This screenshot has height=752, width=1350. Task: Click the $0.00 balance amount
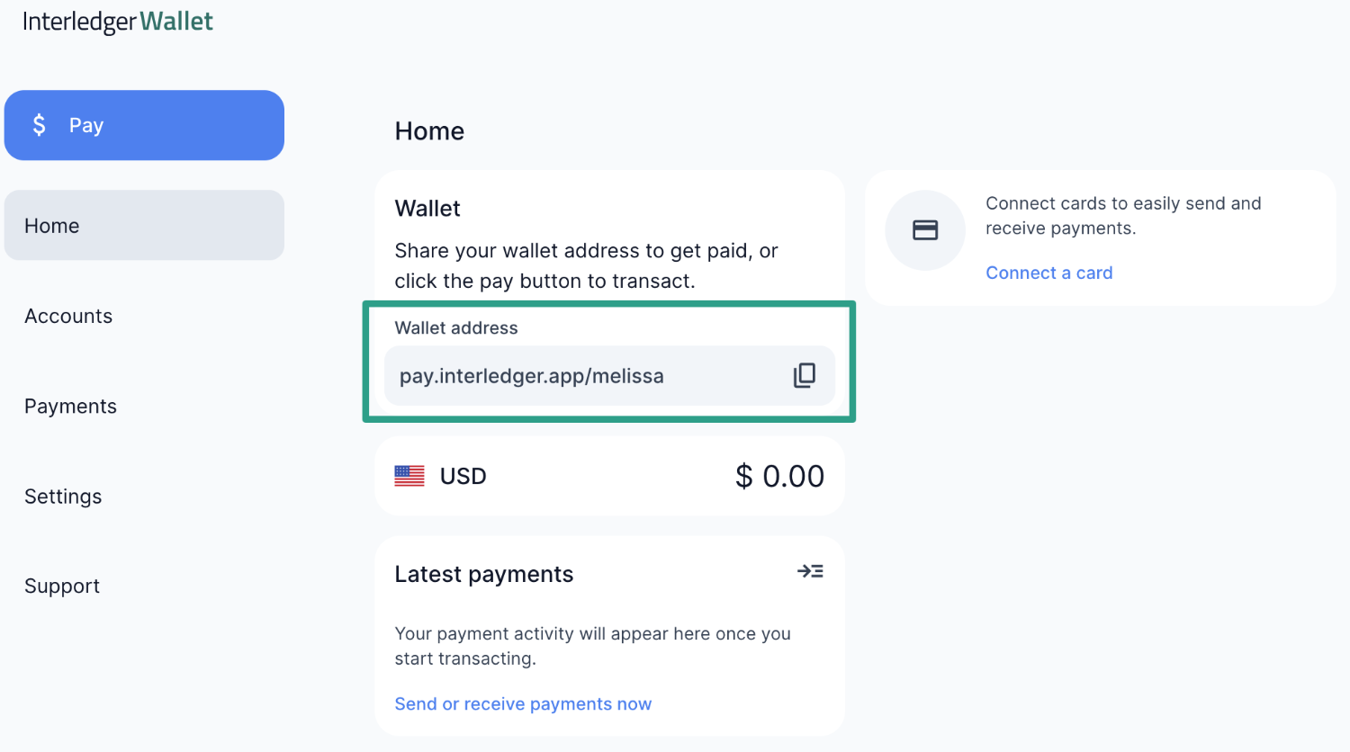pos(780,476)
